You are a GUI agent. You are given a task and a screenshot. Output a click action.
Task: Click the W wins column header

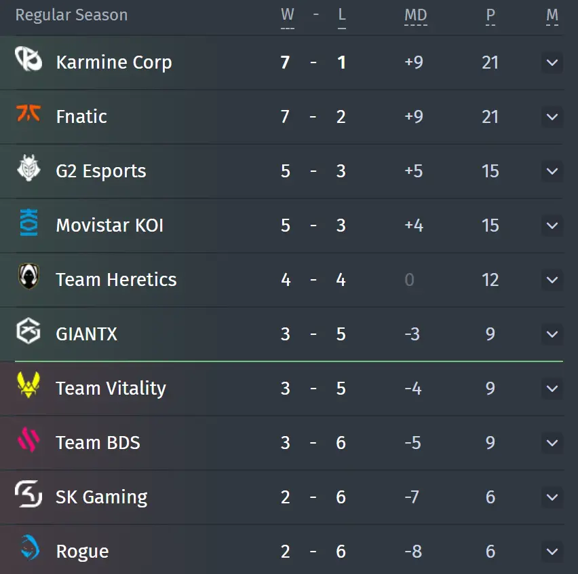288,16
